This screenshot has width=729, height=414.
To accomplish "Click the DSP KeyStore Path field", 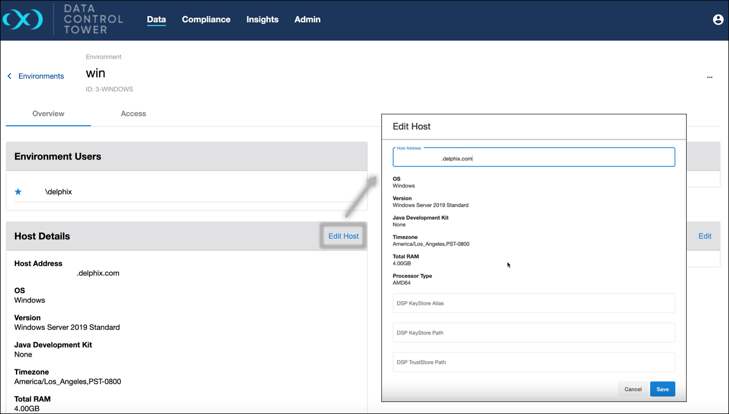I will coord(534,333).
